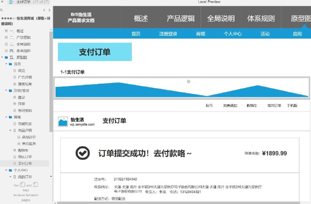Open the 四、体系规则 page in the tree
This screenshot has height=204, width=311.
click(x=20, y=51)
